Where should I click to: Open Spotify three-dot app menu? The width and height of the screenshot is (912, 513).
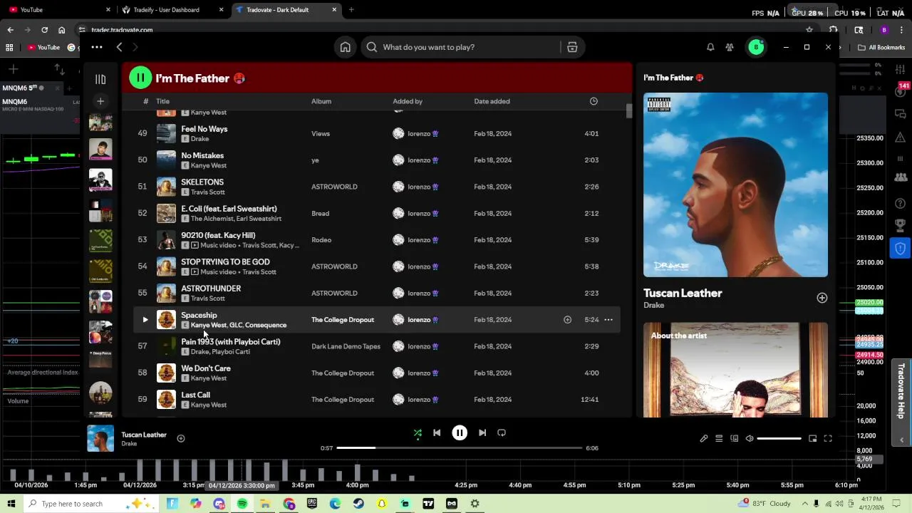tap(97, 47)
